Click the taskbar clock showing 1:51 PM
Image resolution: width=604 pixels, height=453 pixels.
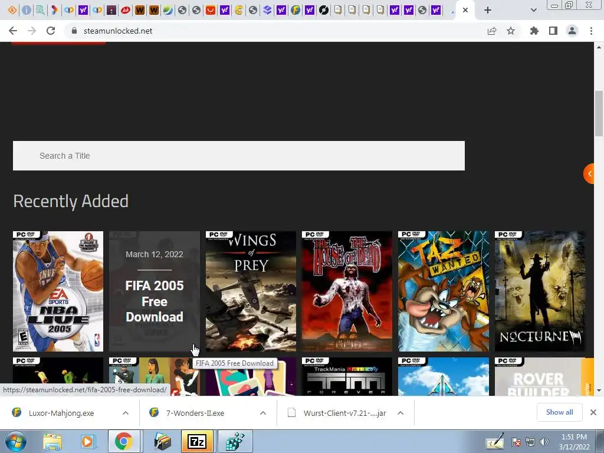pos(574,442)
